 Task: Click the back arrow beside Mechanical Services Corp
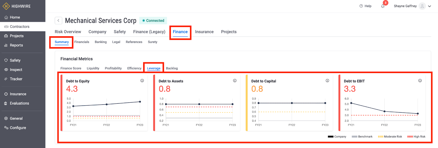point(58,20)
